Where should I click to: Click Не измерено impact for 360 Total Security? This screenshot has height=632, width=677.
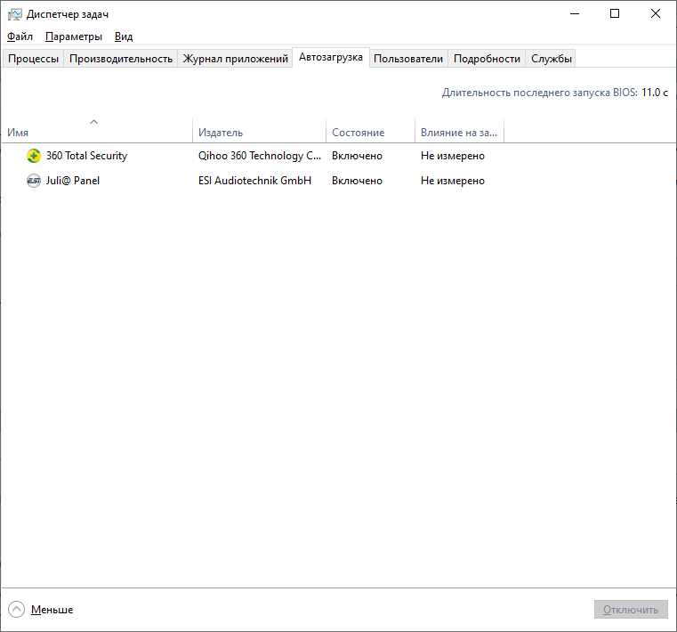click(x=453, y=156)
